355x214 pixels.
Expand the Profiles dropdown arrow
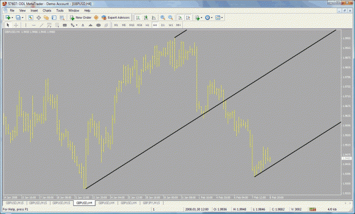click(x=22, y=18)
